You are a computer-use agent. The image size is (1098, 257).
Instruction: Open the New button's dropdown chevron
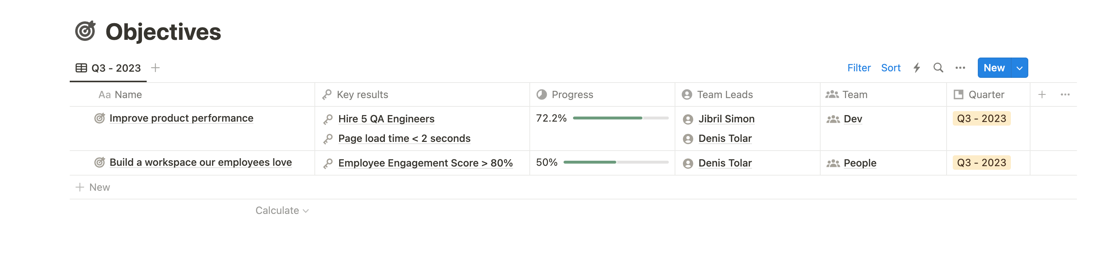pos(1020,68)
